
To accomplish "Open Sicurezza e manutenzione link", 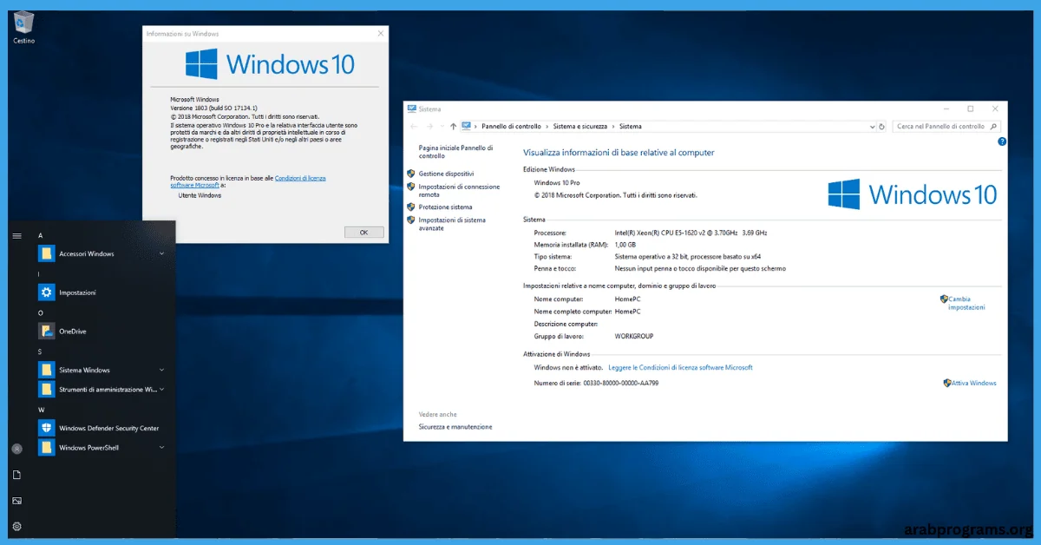I will pyautogui.click(x=455, y=427).
